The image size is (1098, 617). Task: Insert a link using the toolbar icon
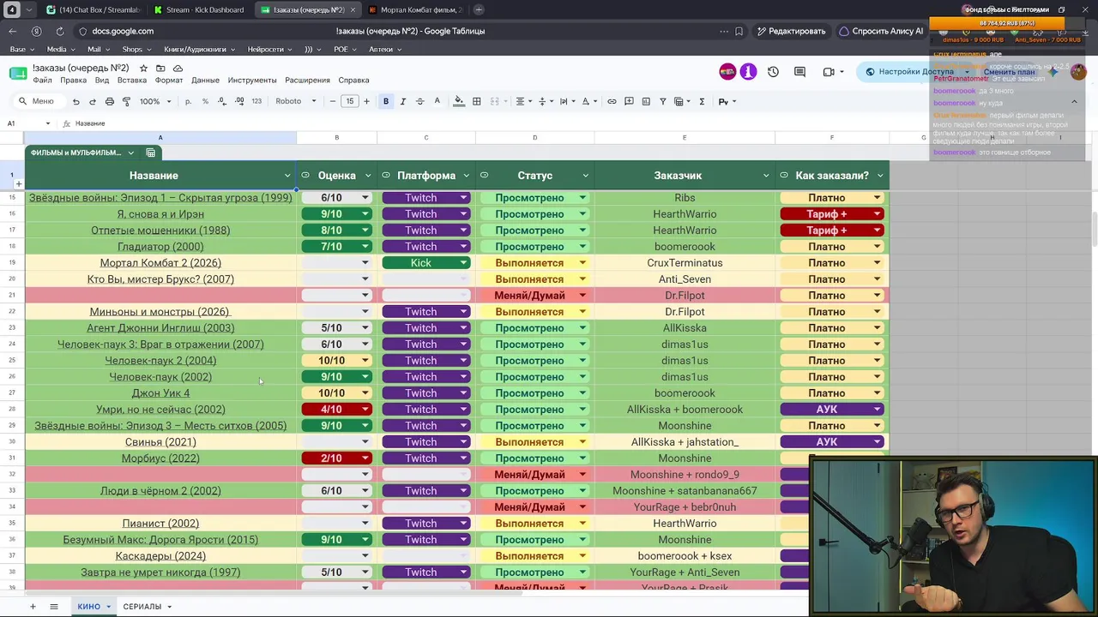pyautogui.click(x=612, y=101)
